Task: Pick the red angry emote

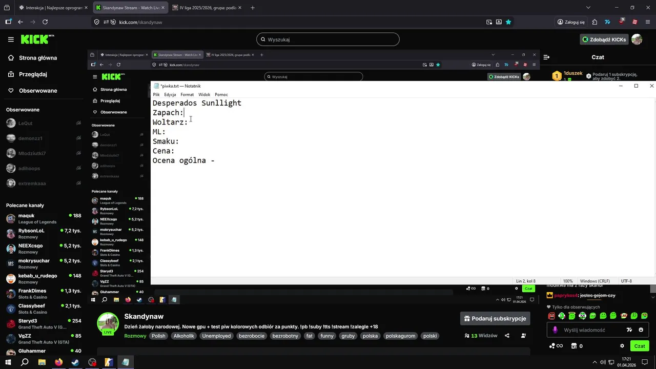Action: pos(551,316)
